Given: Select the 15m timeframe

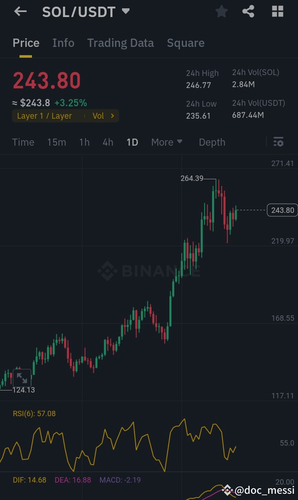Looking at the screenshot, I should pos(56,142).
